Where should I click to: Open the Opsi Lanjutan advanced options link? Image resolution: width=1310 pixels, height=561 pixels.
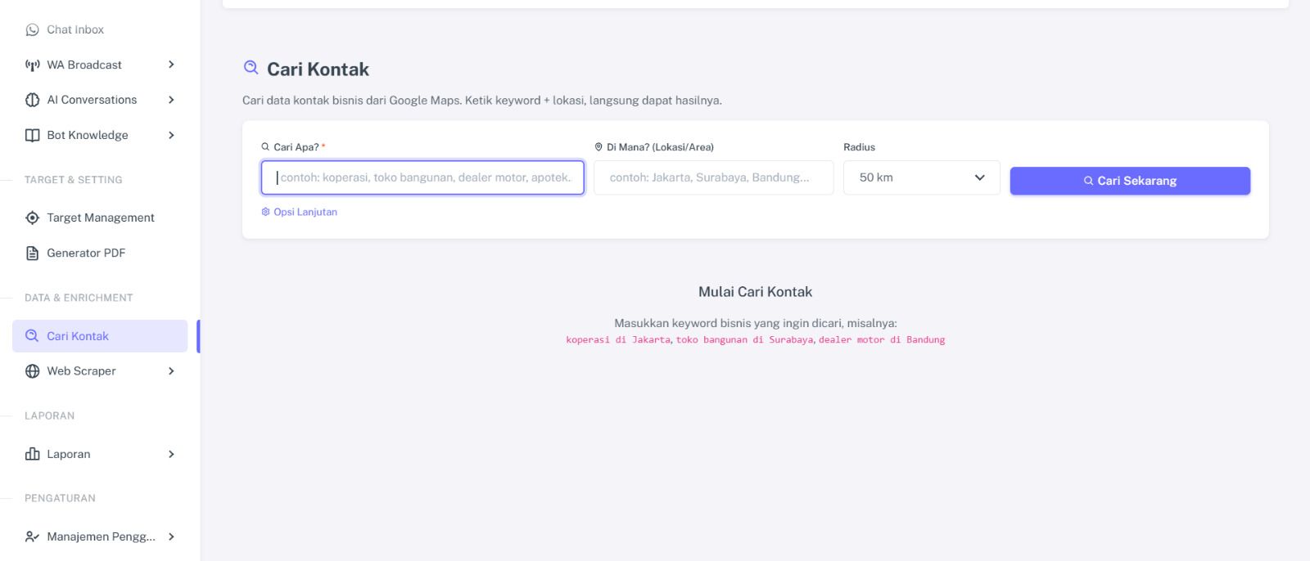[x=300, y=212]
